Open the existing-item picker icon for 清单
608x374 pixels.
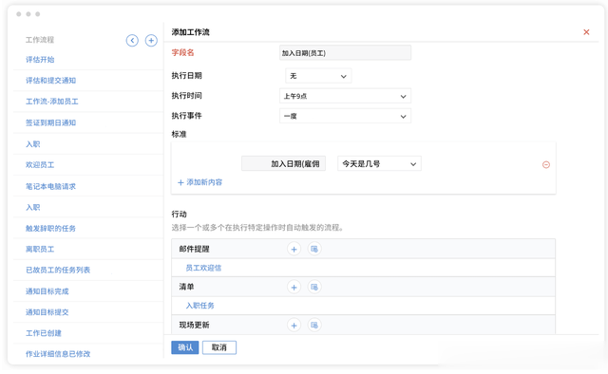click(x=314, y=288)
